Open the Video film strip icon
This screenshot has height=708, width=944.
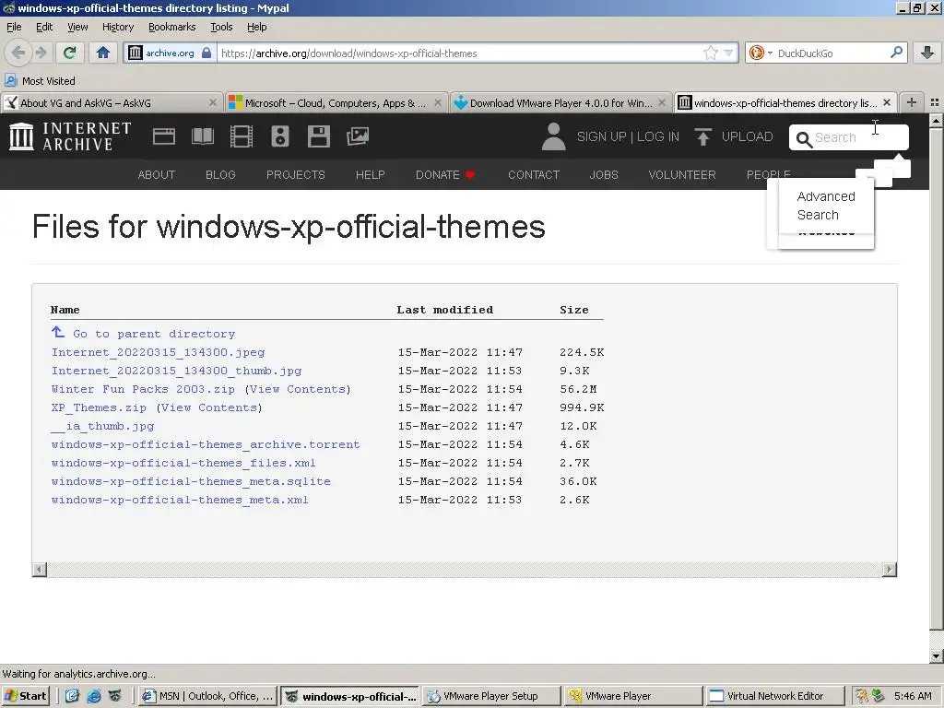pos(242,136)
